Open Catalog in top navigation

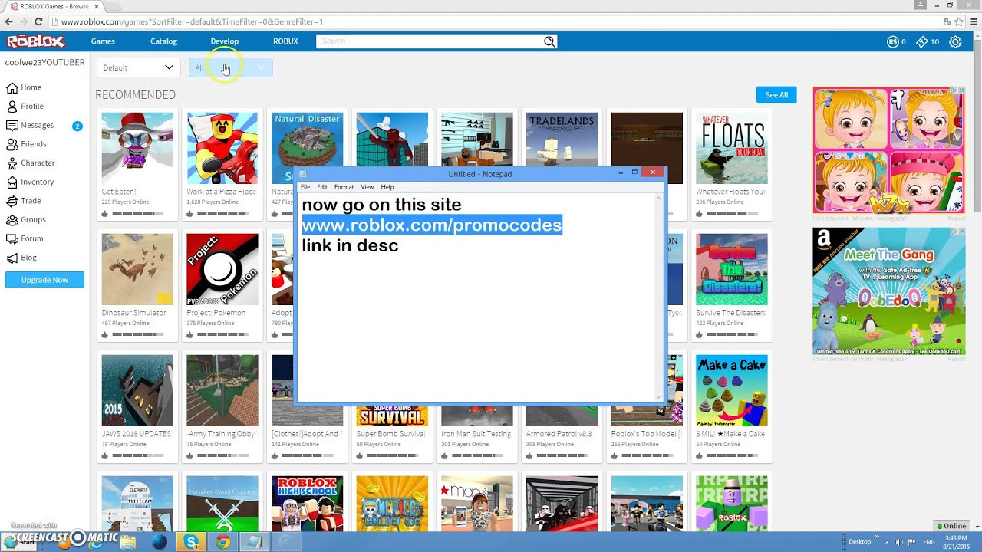coord(163,41)
